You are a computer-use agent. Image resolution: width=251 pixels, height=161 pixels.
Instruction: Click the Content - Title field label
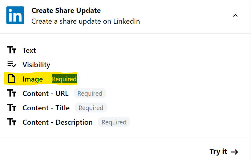46,108
